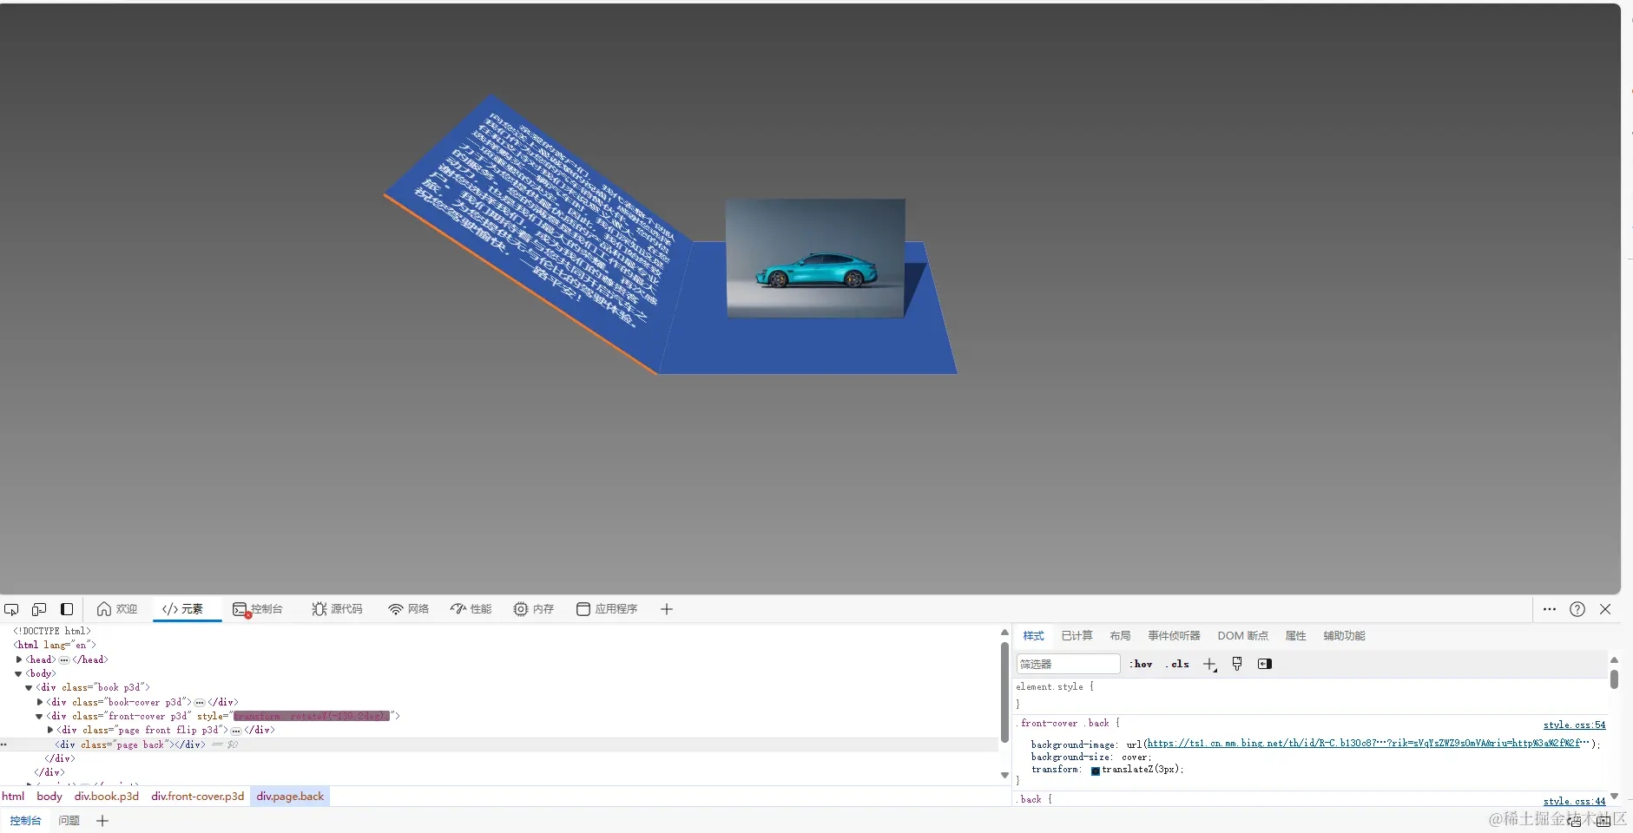Open the 已计算 (Computed) pane tab
This screenshot has height=833, width=1633.
point(1077,636)
